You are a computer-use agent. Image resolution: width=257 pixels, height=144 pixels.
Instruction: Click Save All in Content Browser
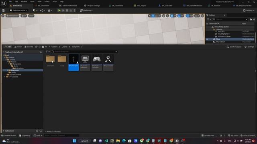(29, 47)
